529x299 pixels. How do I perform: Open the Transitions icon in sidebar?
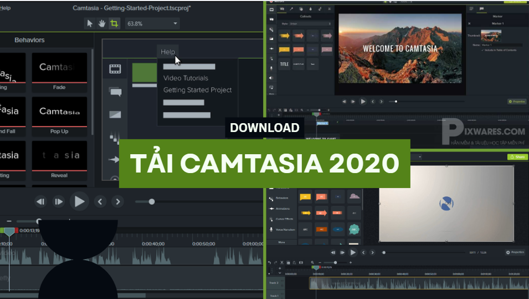pos(115,115)
